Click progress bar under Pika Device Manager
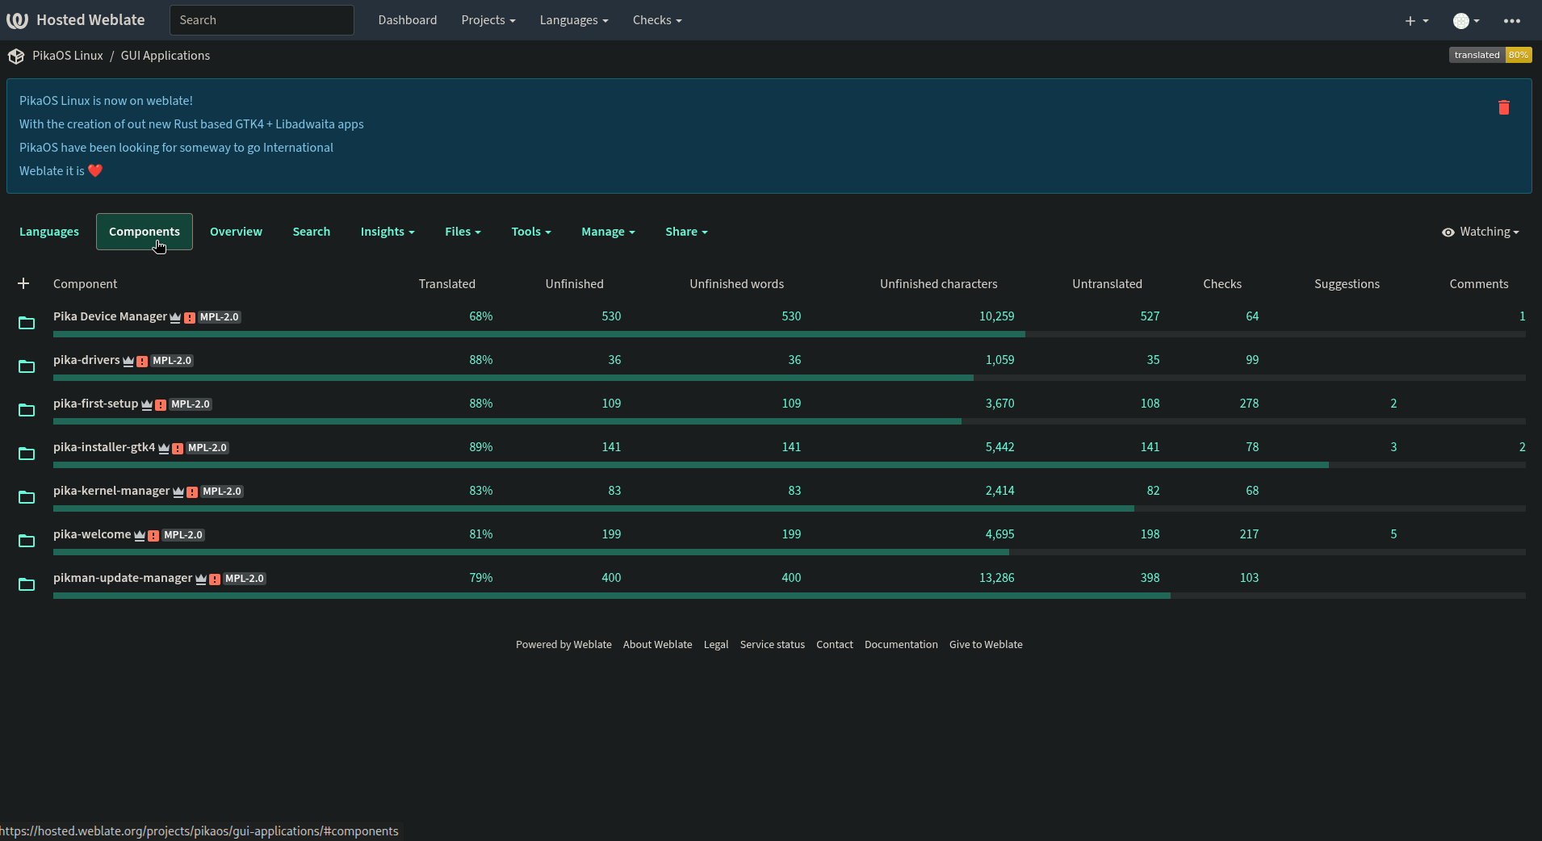The height and width of the screenshot is (841, 1542). 790,334
